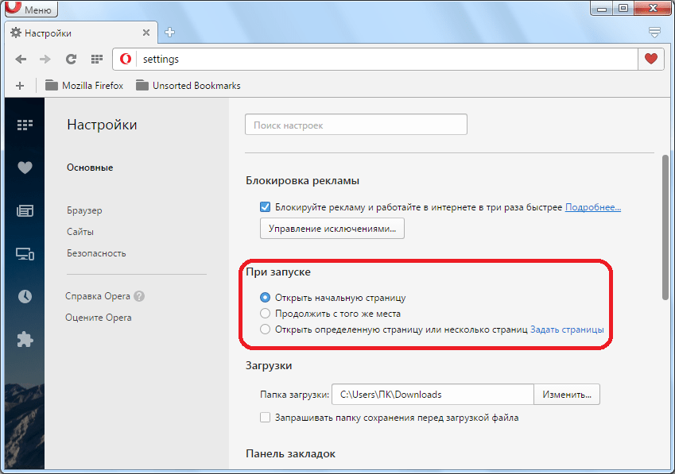This screenshot has width=675, height=474.
Task: Open the Справка Opera link
Action: coord(98,296)
